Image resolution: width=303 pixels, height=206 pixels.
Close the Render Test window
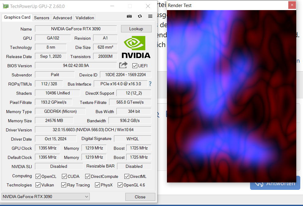coord(292,5)
